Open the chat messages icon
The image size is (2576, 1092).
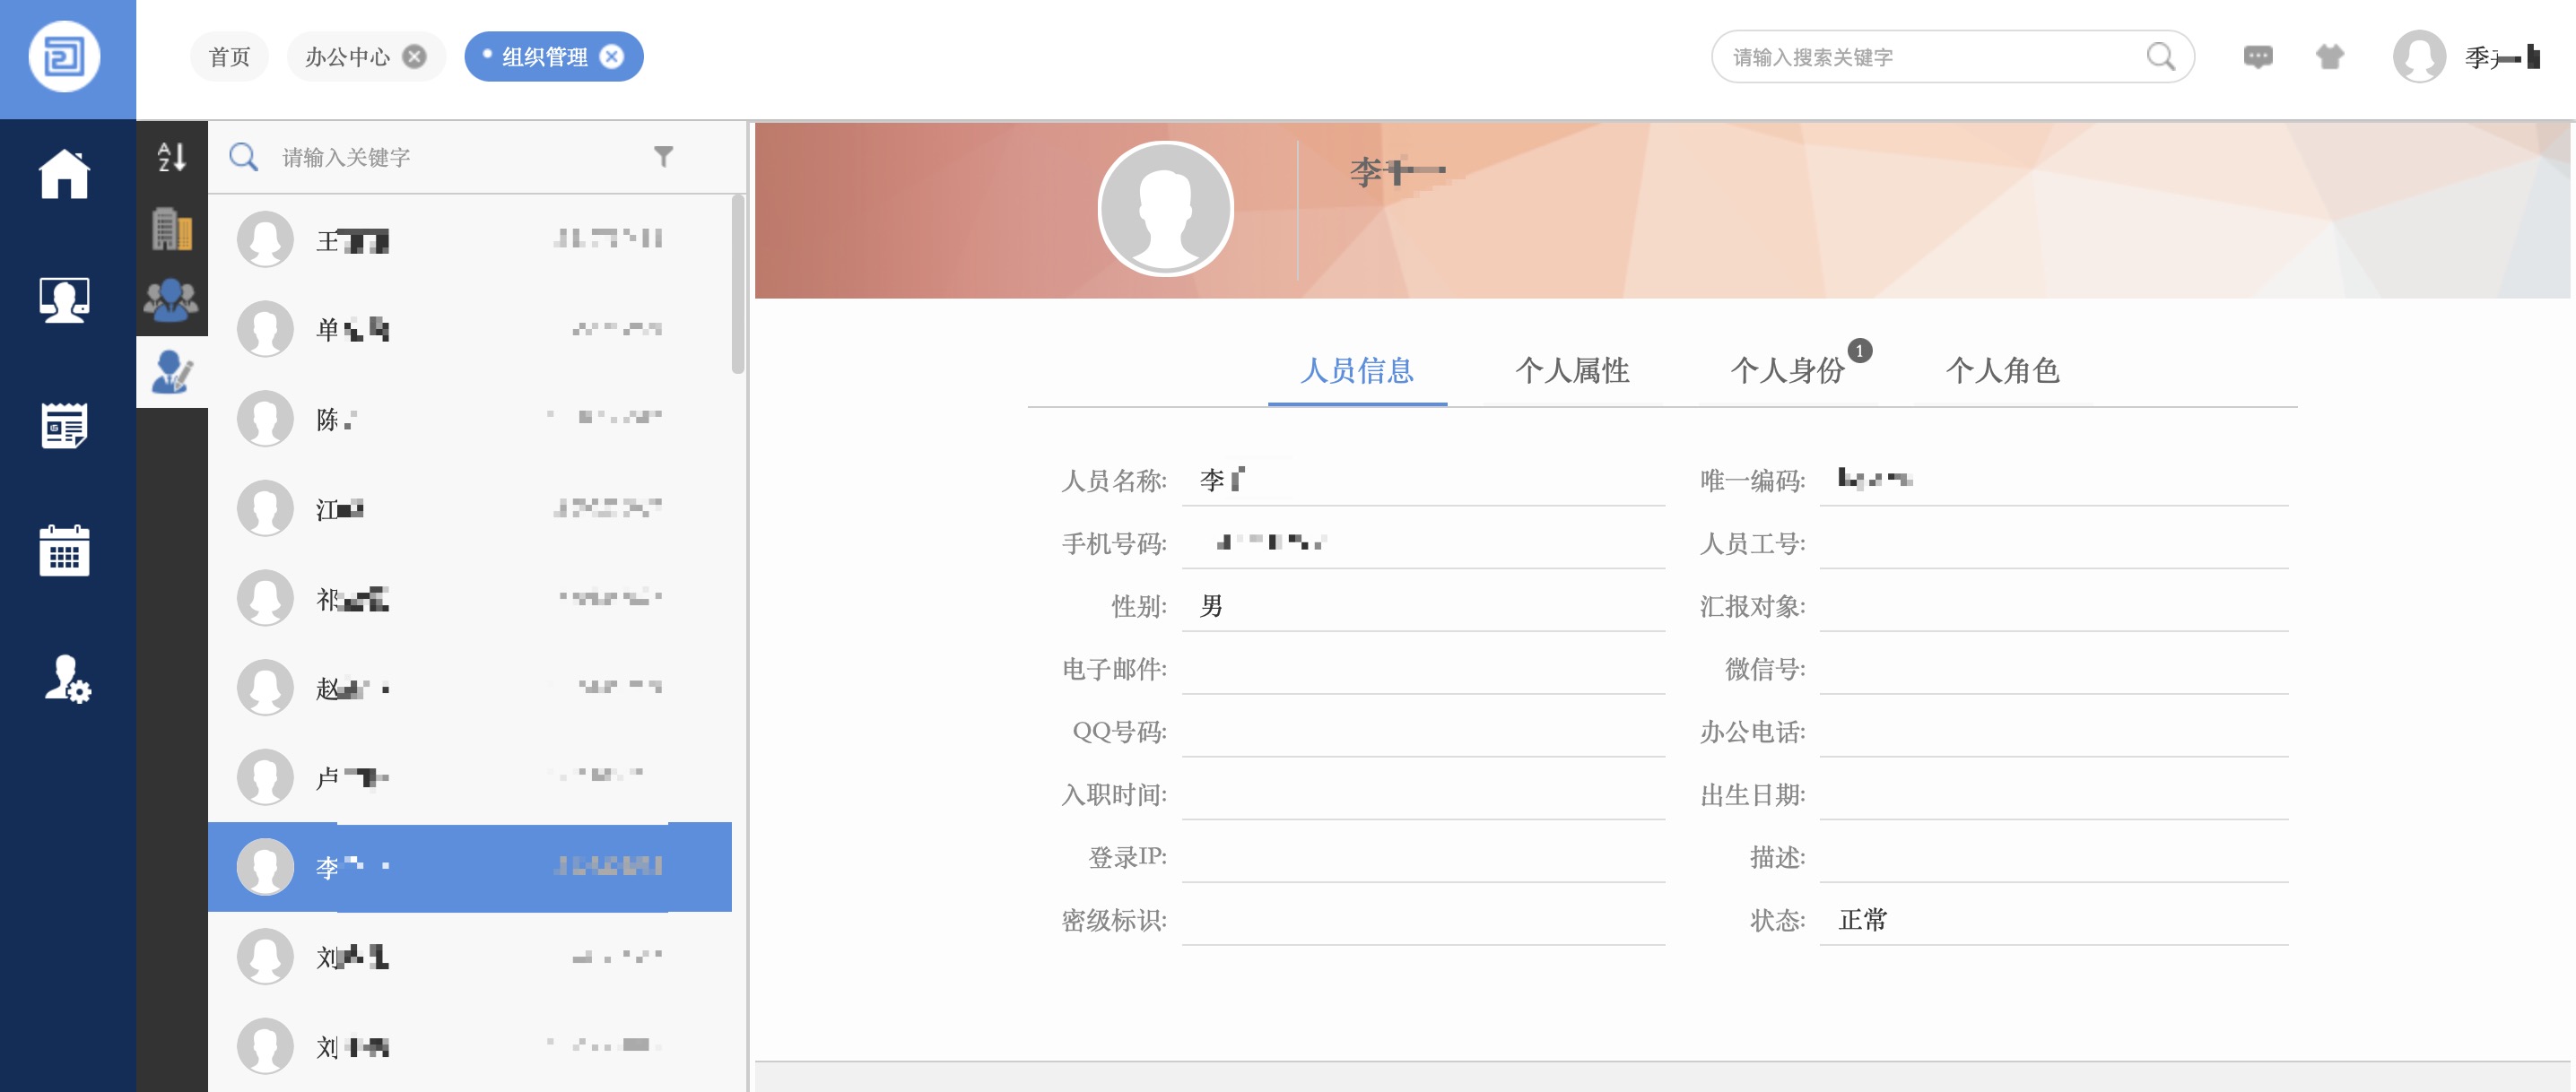click(x=2257, y=57)
